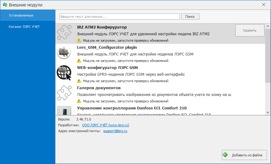Click the warning icon under WEB-конфигуратор ЛЭРС GSM
This screenshot has height=164, width=271.
tap(79, 81)
